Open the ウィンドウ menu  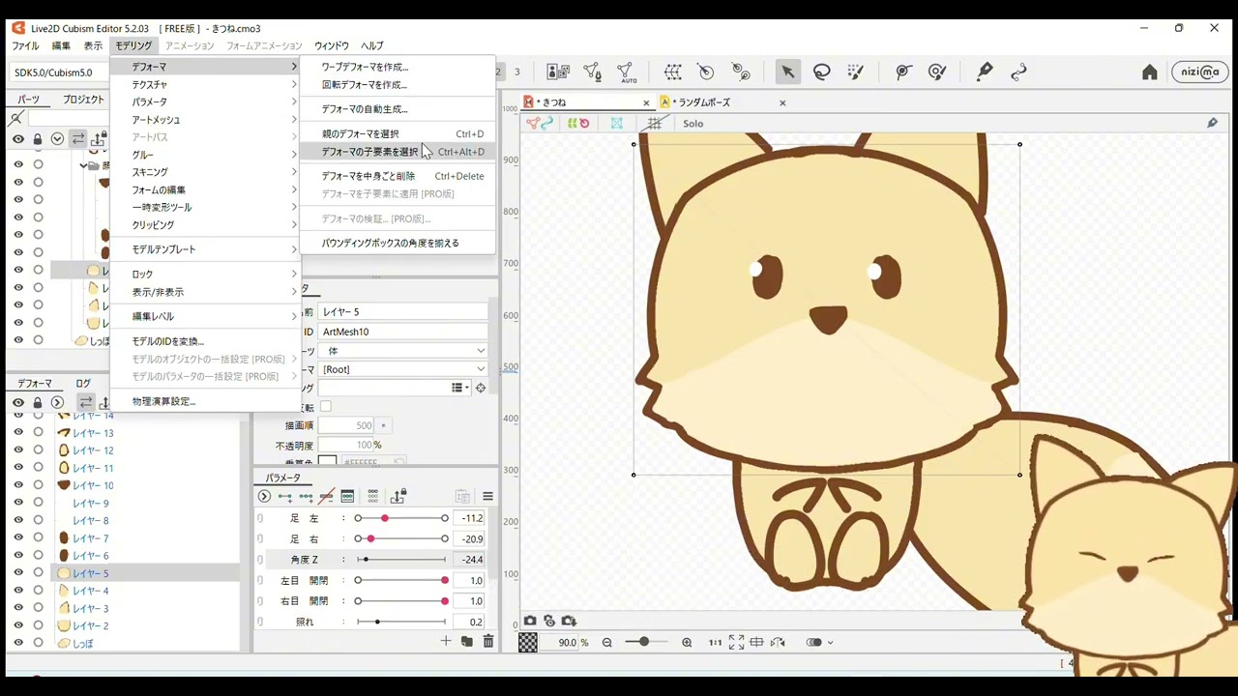click(332, 45)
